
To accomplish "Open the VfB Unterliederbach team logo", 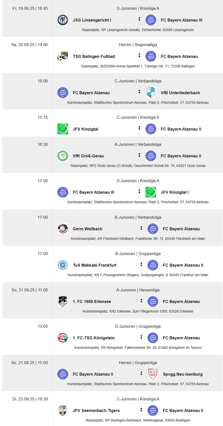I will coord(151,93).
